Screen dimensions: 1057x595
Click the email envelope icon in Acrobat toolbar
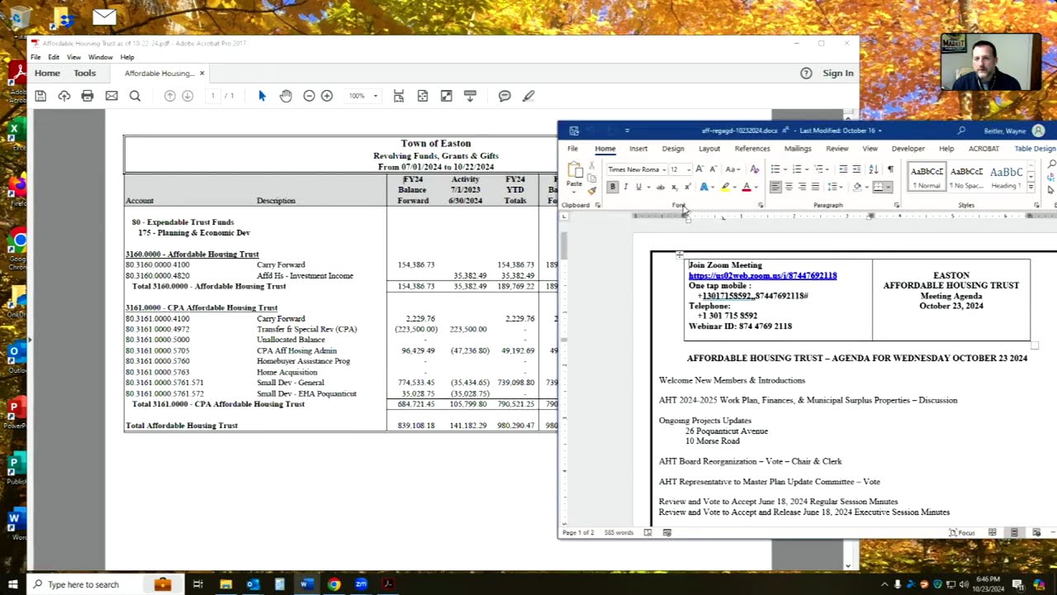(x=111, y=96)
